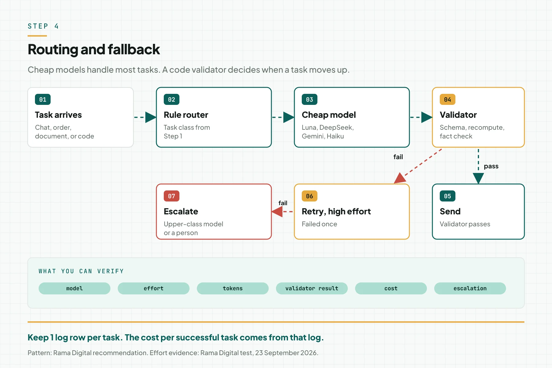Screen dimensions: 552x368
Task: Select the validator result pill
Action: coord(312,288)
